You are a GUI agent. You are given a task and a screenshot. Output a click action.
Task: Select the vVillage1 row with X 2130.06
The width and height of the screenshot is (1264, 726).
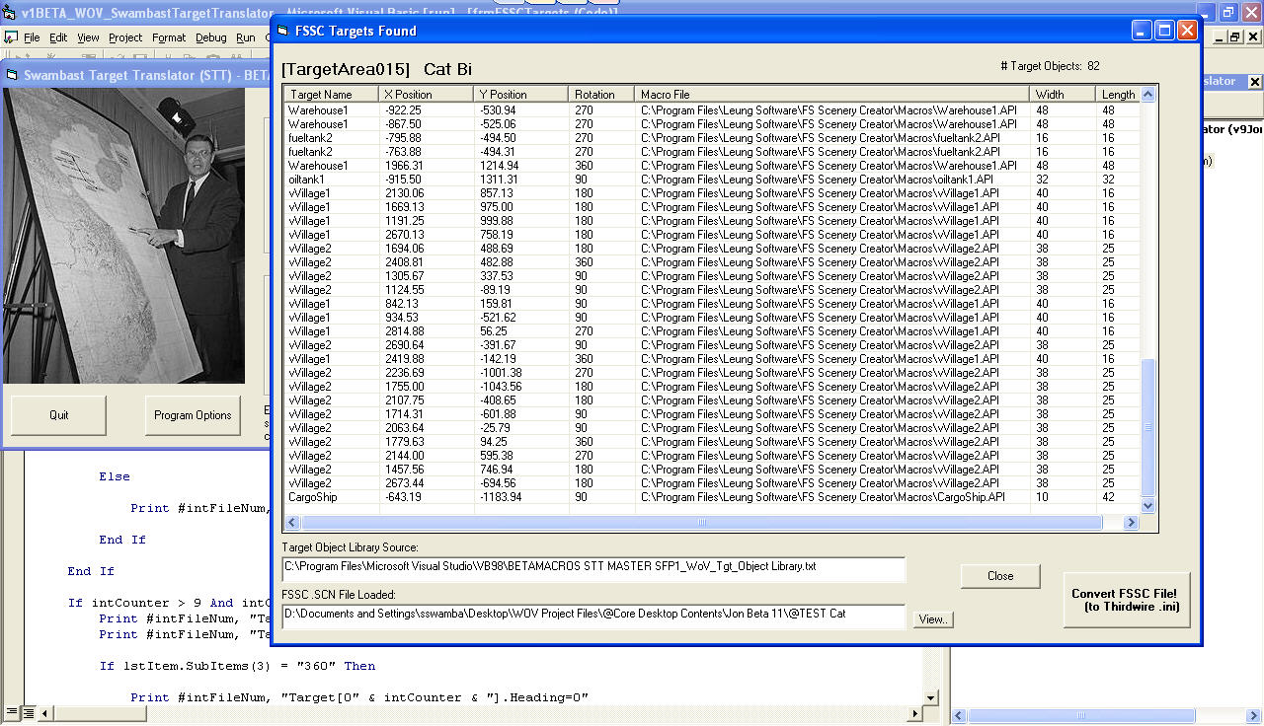click(x=711, y=193)
